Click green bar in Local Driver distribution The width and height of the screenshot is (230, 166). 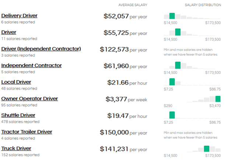point(172,82)
